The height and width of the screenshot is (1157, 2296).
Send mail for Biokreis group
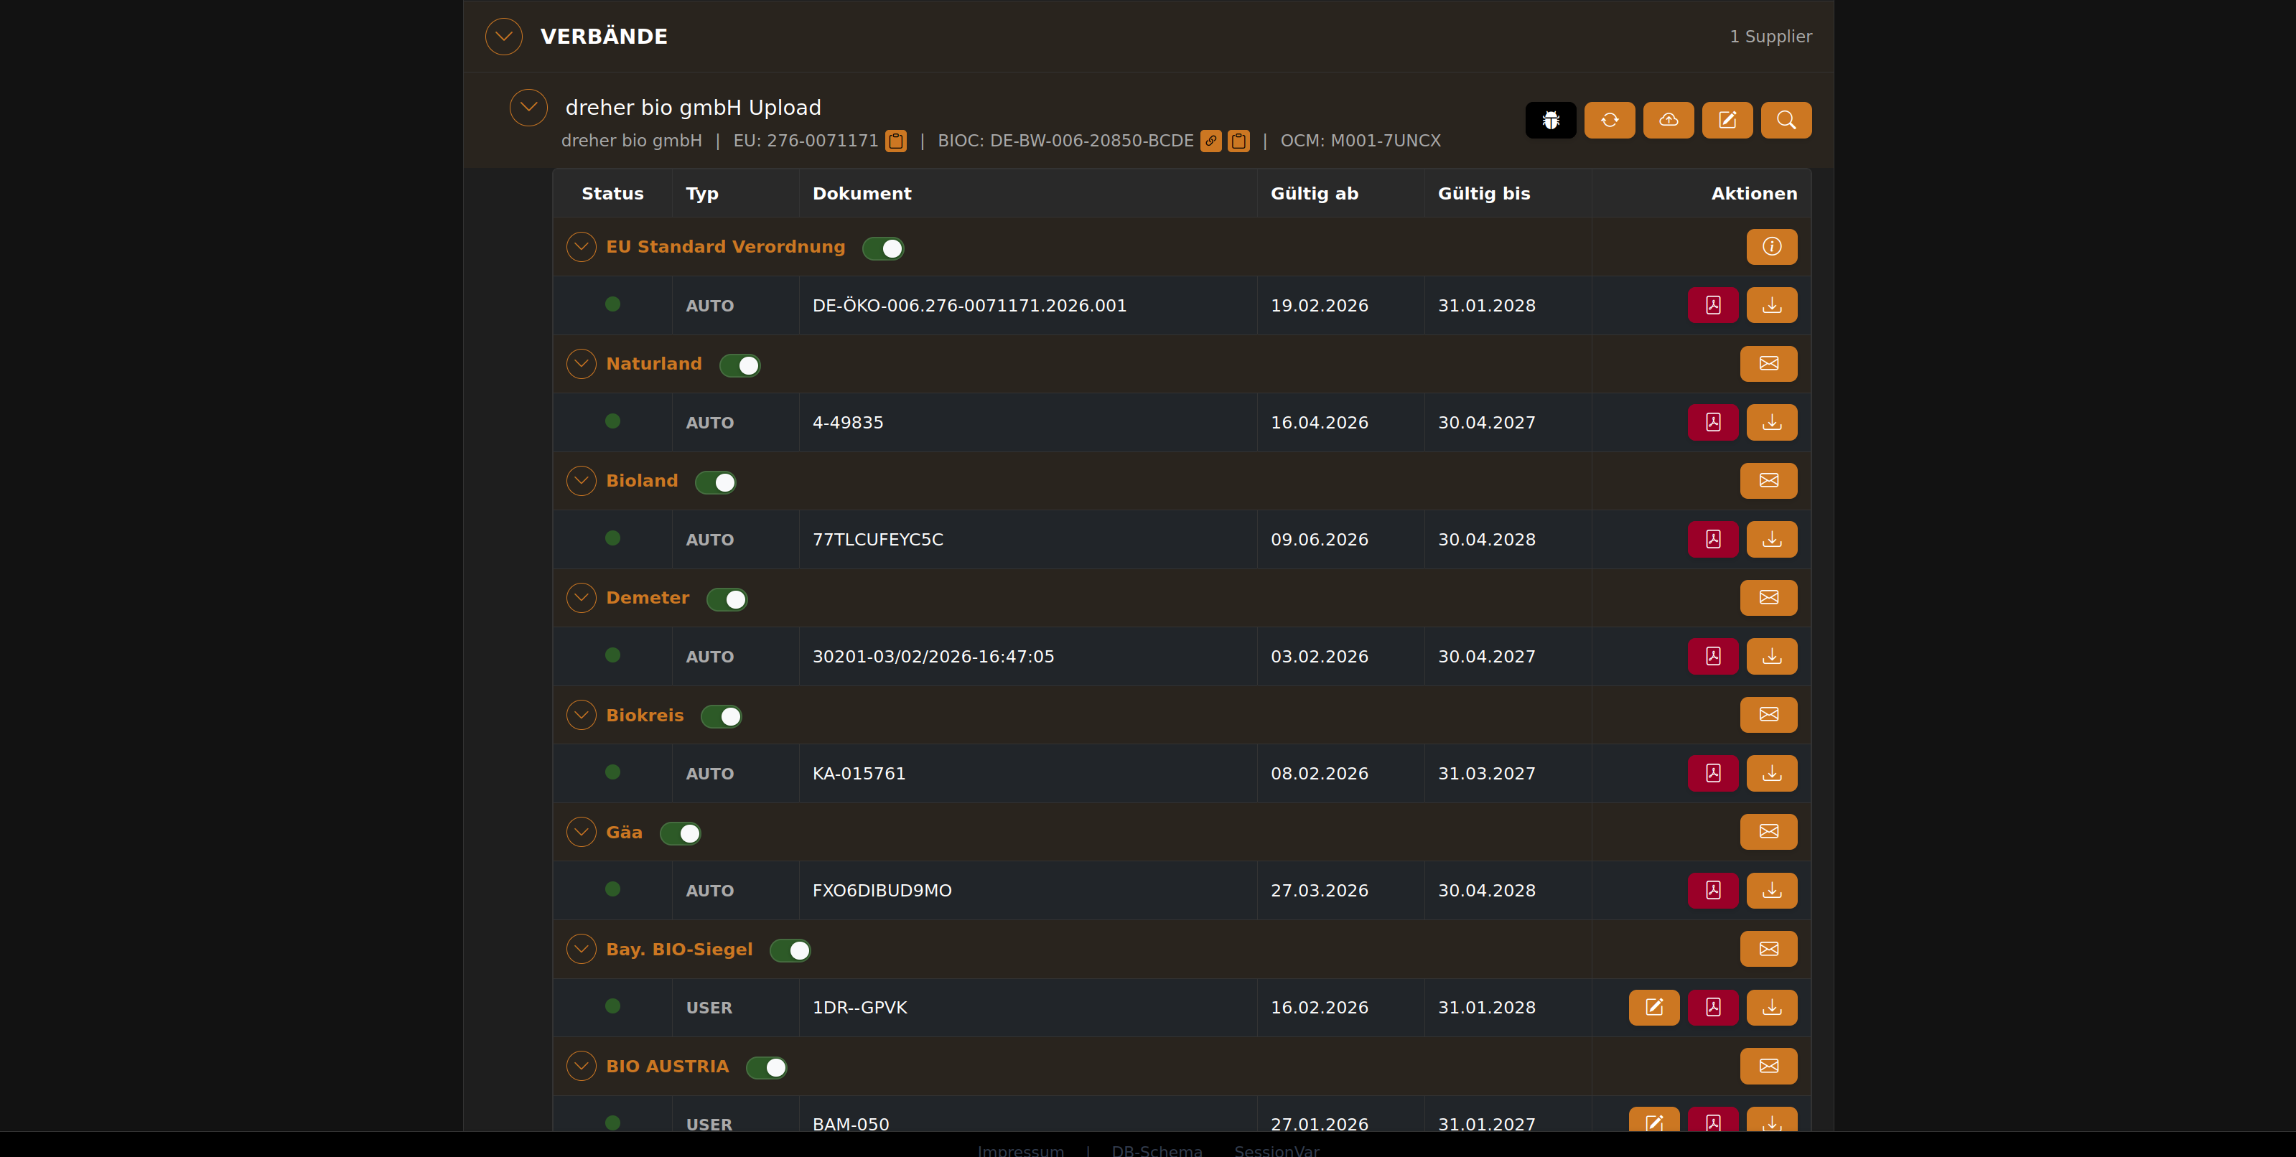click(1768, 715)
